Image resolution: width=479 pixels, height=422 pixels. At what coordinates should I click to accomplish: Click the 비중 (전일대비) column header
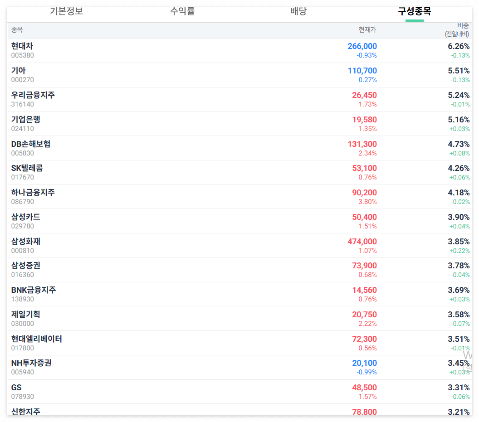tap(457, 30)
